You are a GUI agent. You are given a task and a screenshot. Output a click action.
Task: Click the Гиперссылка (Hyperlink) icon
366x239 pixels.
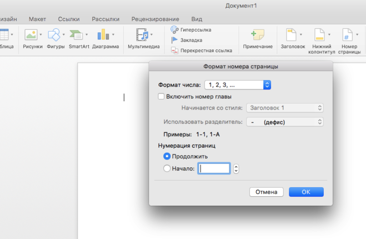(x=174, y=29)
